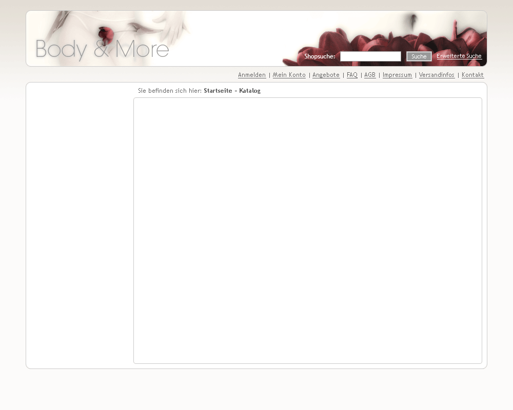Click inside the empty catalog content panel
The height and width of the screenshot is (410, 513).
pyautogui.click(x=308, y=231)
